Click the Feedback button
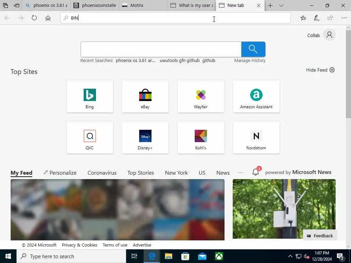 pos(320,236)
